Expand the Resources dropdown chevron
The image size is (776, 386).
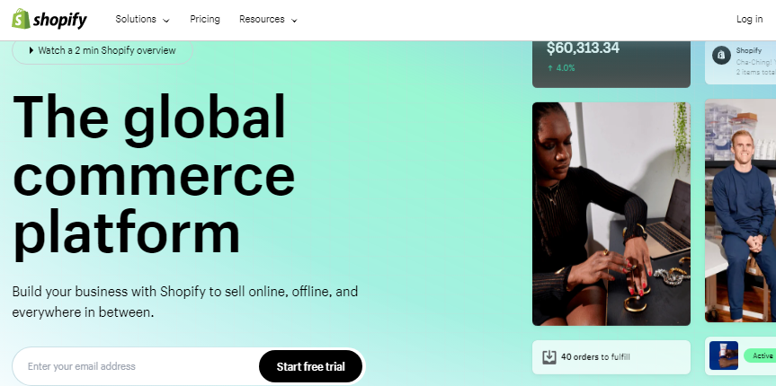coord(294,21)
